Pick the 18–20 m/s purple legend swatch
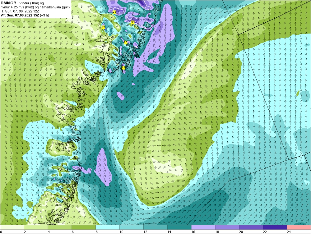This screenshot has height=234, width=311. click(227, 227)
